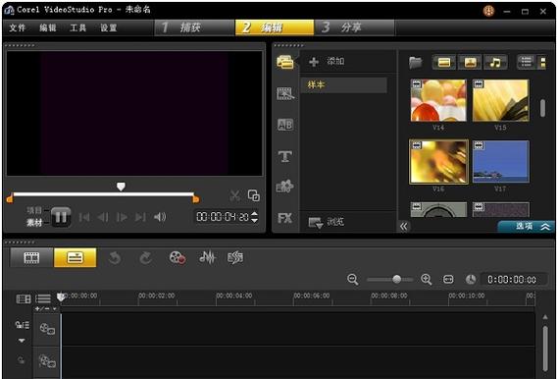Switch to storyboard view
Screen dimensions: 558x379
[x=31, y=257]
